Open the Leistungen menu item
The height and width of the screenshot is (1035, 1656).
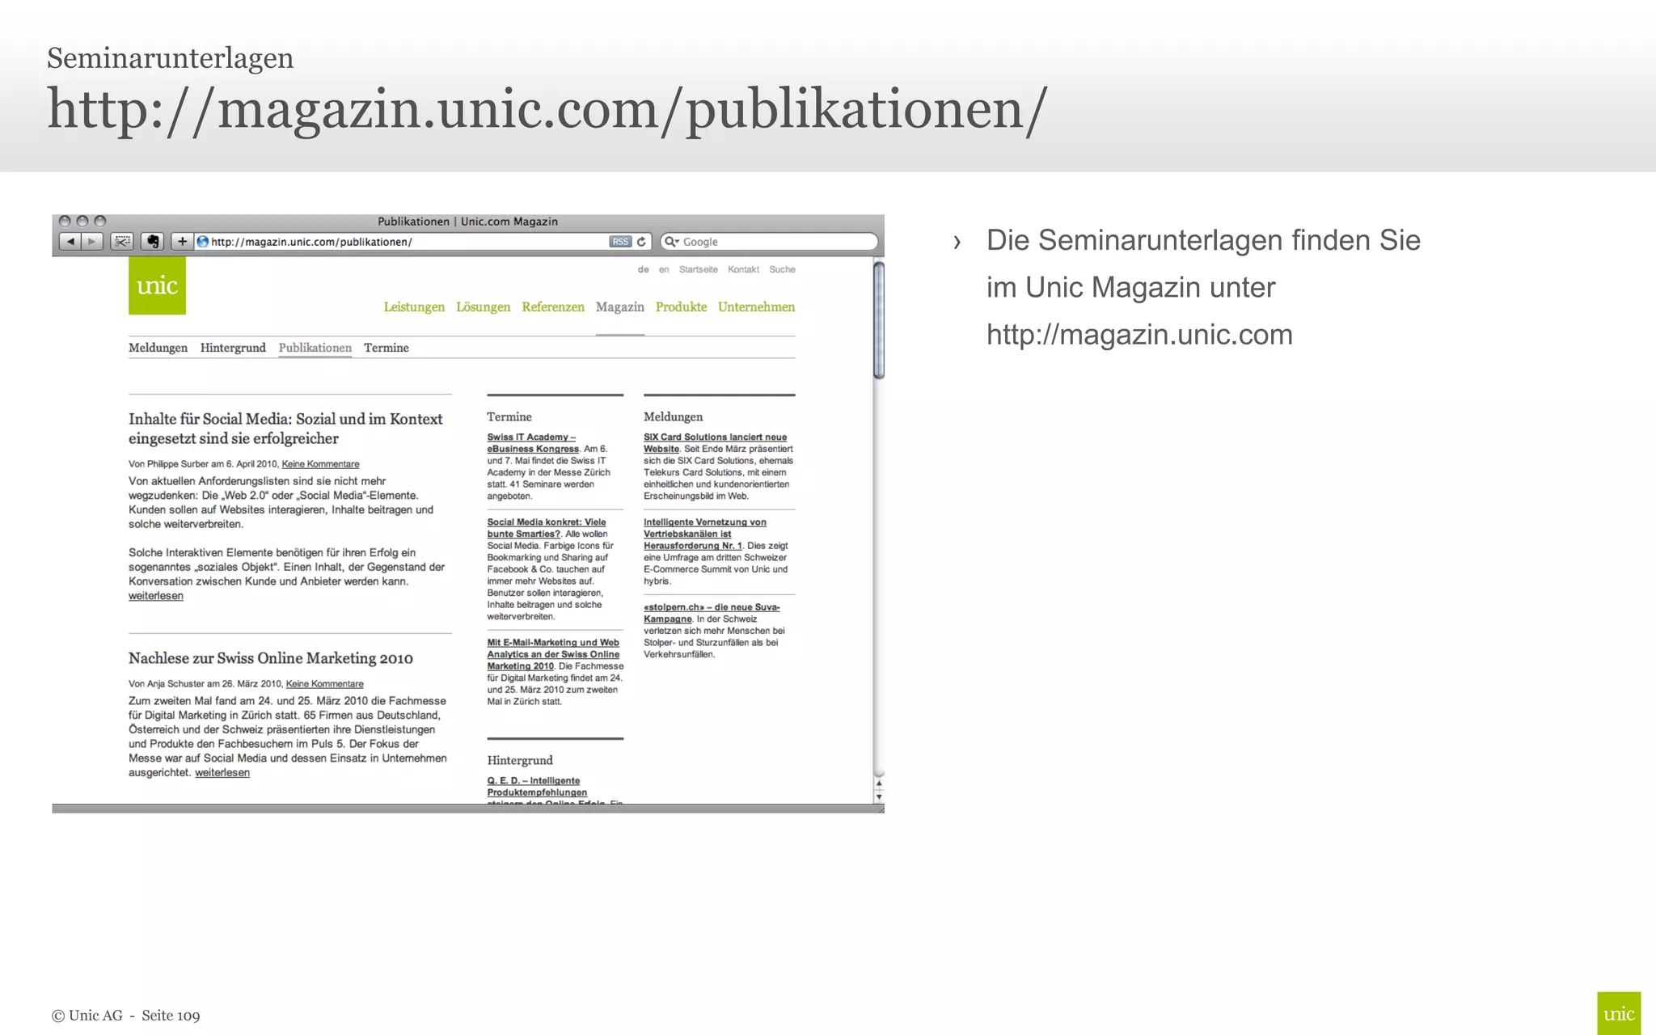tap(414, 307)
